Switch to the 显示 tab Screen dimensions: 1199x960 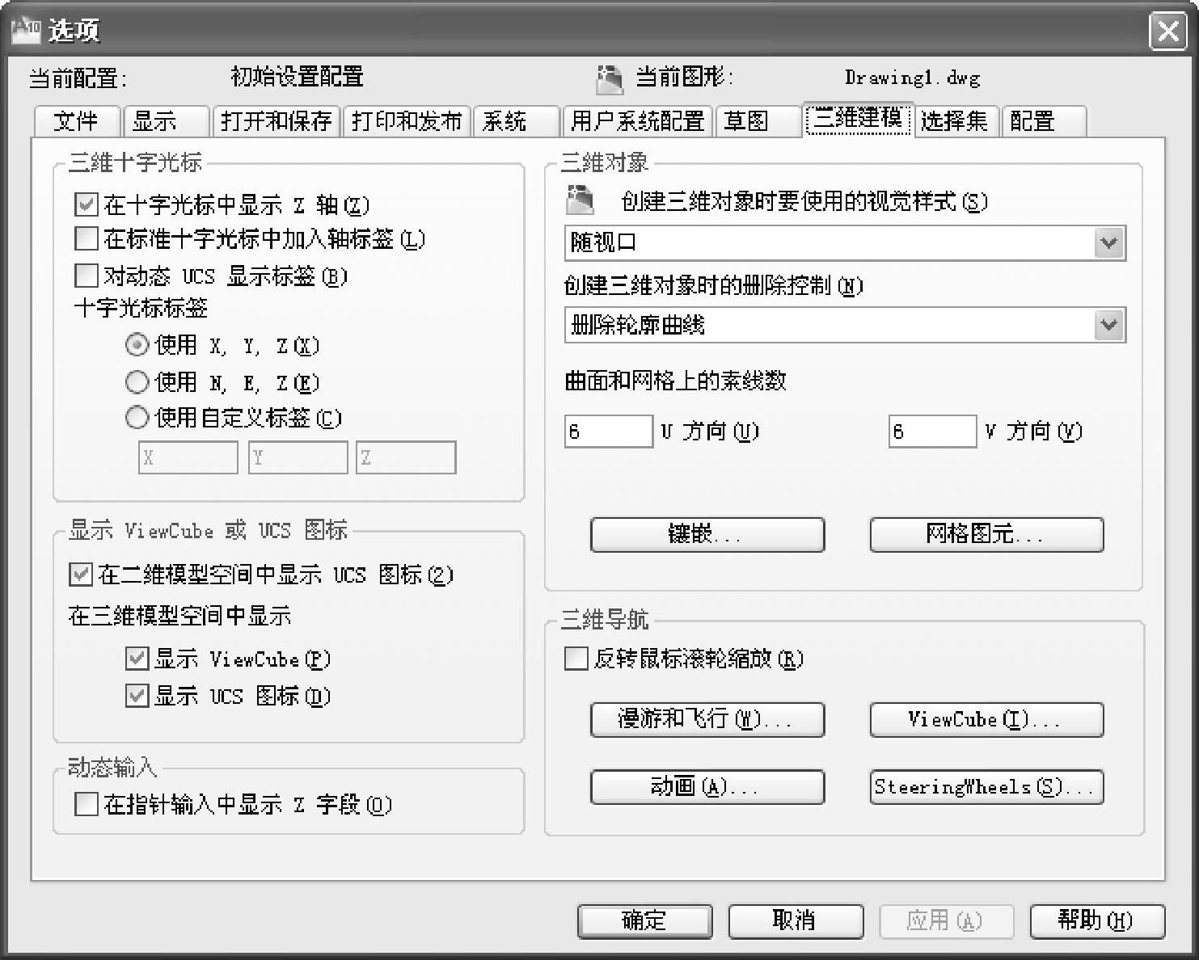(x=166, y=121)
